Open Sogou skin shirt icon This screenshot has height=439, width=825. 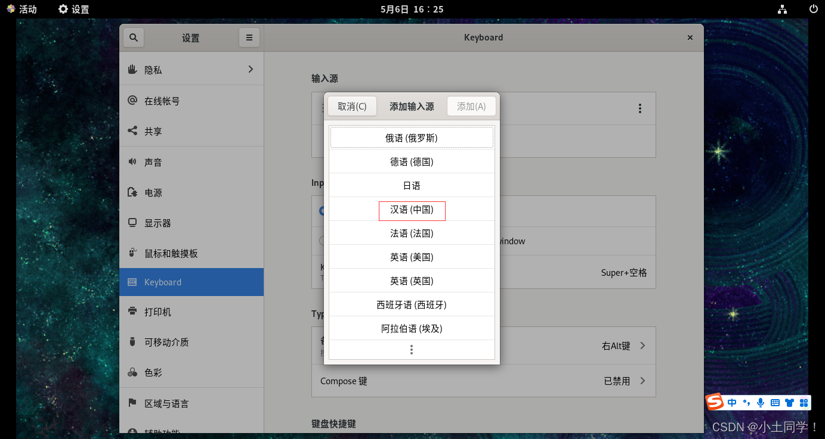point(789,403)
